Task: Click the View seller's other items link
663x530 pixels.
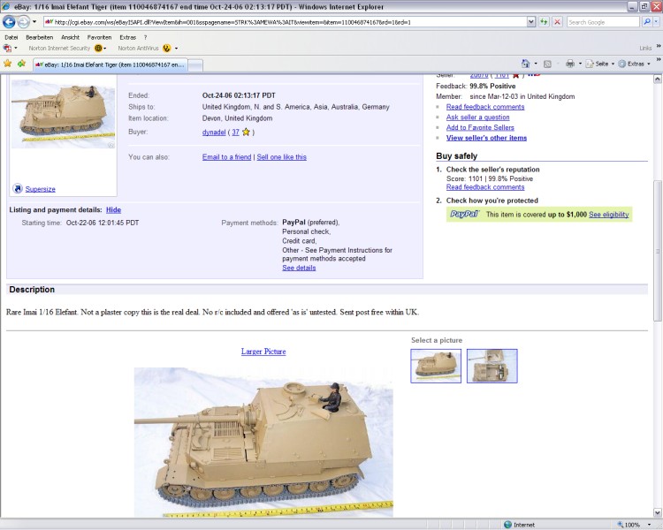Action: (486, 138)
